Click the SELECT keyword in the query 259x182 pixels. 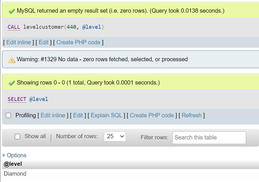pos(17,99)
